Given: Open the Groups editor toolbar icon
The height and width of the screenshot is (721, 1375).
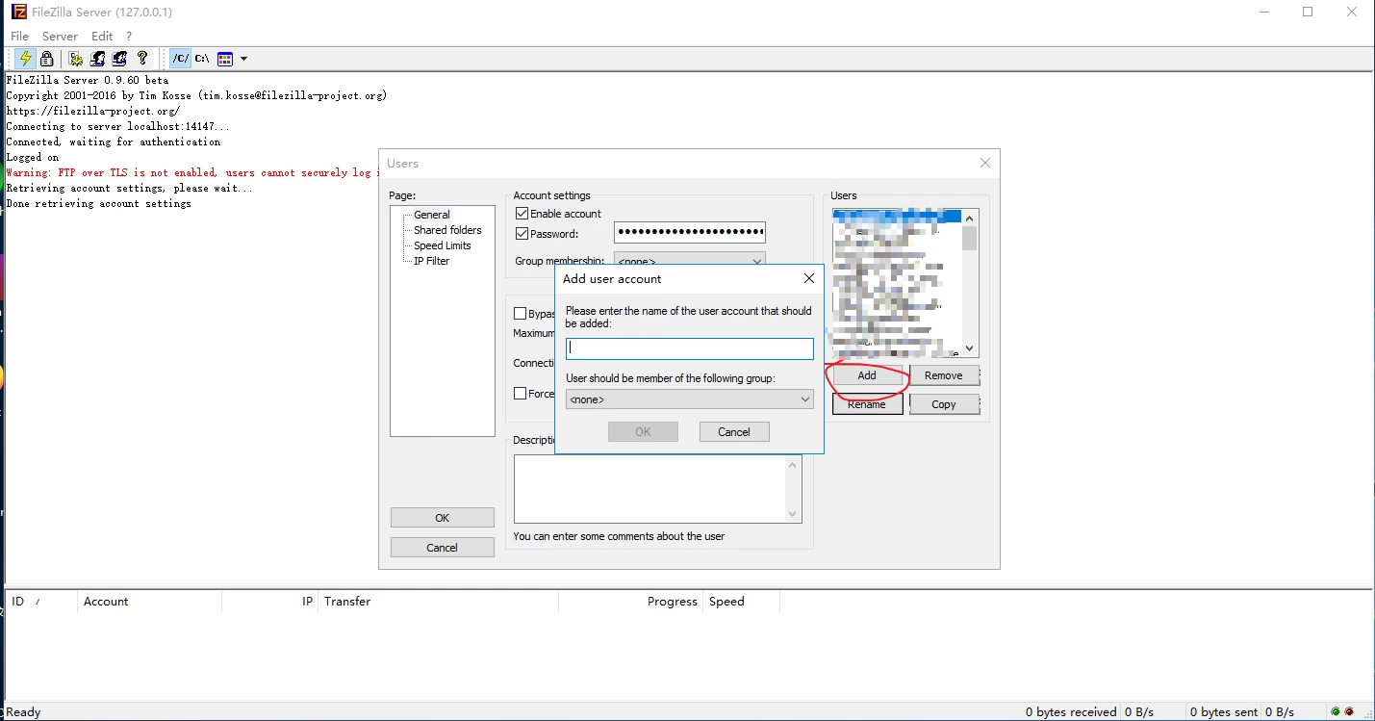Looking at the screenshot, I should point(119,59).
